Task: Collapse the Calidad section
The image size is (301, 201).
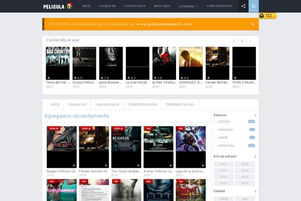Action: click(x=255, y=191)
